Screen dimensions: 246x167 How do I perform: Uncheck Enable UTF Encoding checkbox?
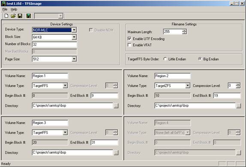pos(129,39)
